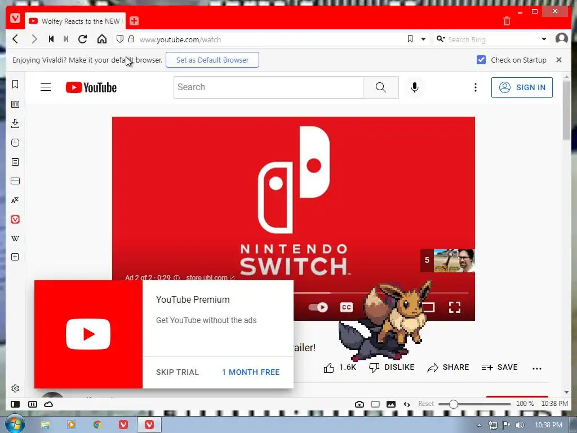Expand search field history dropdown
This screenshot has width=577, height=433.
pos(544,39)
